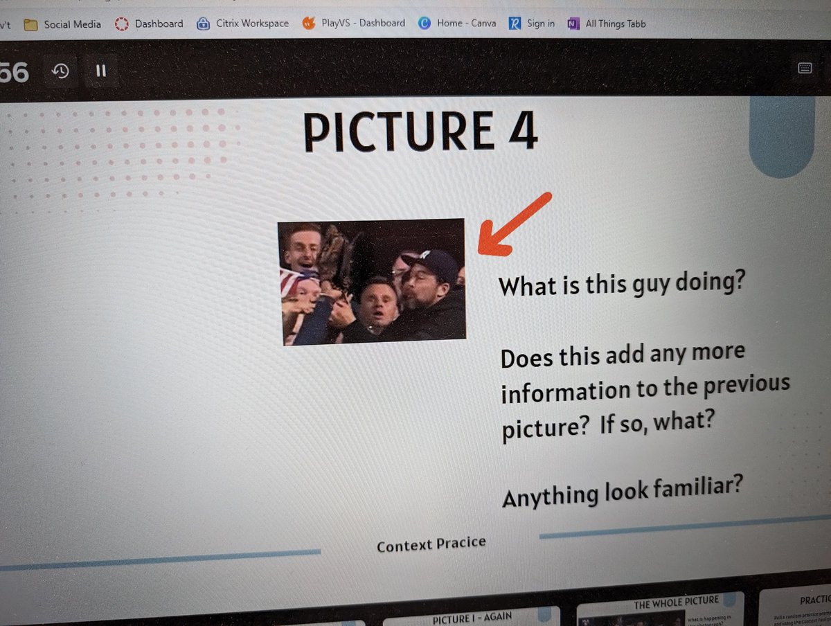The width and height of the screenshot is (831, 626).
Task: Open the keyboard shortcuts icon
Action: tap(805, 68)
